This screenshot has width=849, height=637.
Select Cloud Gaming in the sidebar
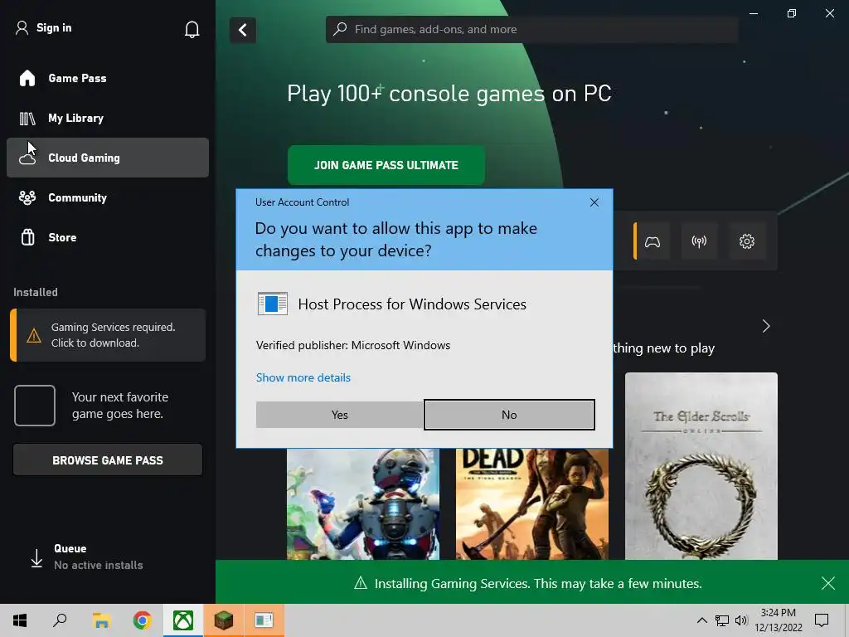(x=108, y=158)
